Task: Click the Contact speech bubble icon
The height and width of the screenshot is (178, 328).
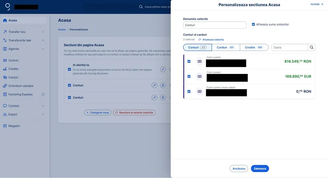Action: 5,106
